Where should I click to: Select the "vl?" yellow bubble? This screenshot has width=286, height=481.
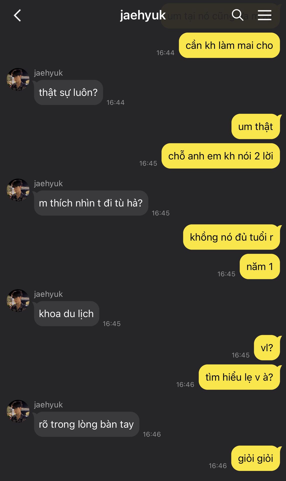tap(267, 348)
